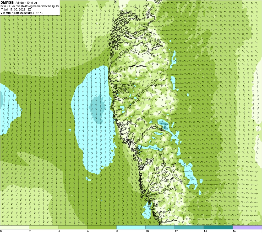Click the legend value '14'
This screenshot has width=262, height=233.
coord(205,231)
